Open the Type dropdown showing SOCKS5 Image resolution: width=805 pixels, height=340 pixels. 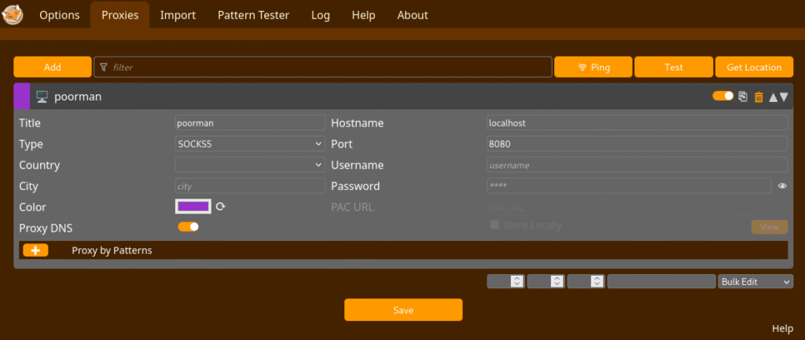click(250, 144)
